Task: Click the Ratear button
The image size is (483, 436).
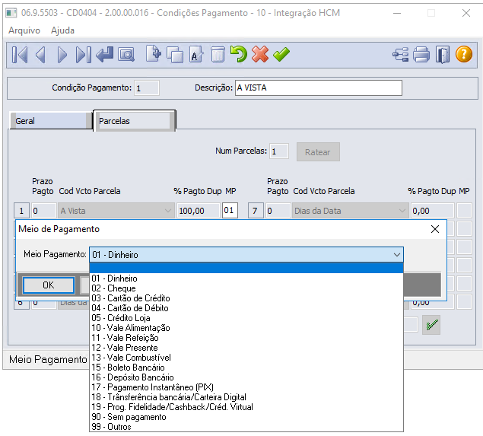Action: click(318, 152)
